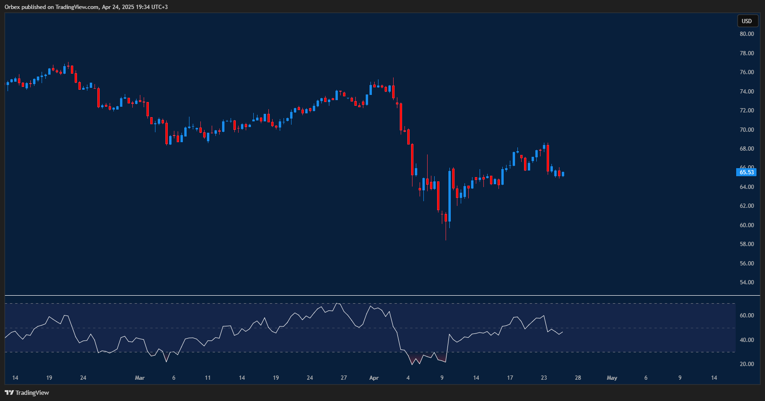The image size is (765, 401).
Task: Click the 20.00 RSI scale label
Action: point(747,364)
